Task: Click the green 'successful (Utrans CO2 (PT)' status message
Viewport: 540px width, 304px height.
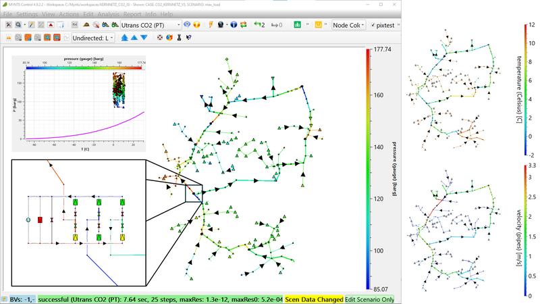Action: 160,299
